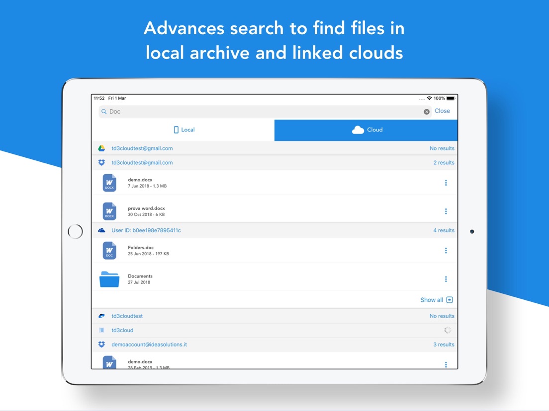Select the User ID: b0ee198e7895411c header

pyautogui.click(x=274, y=230)
